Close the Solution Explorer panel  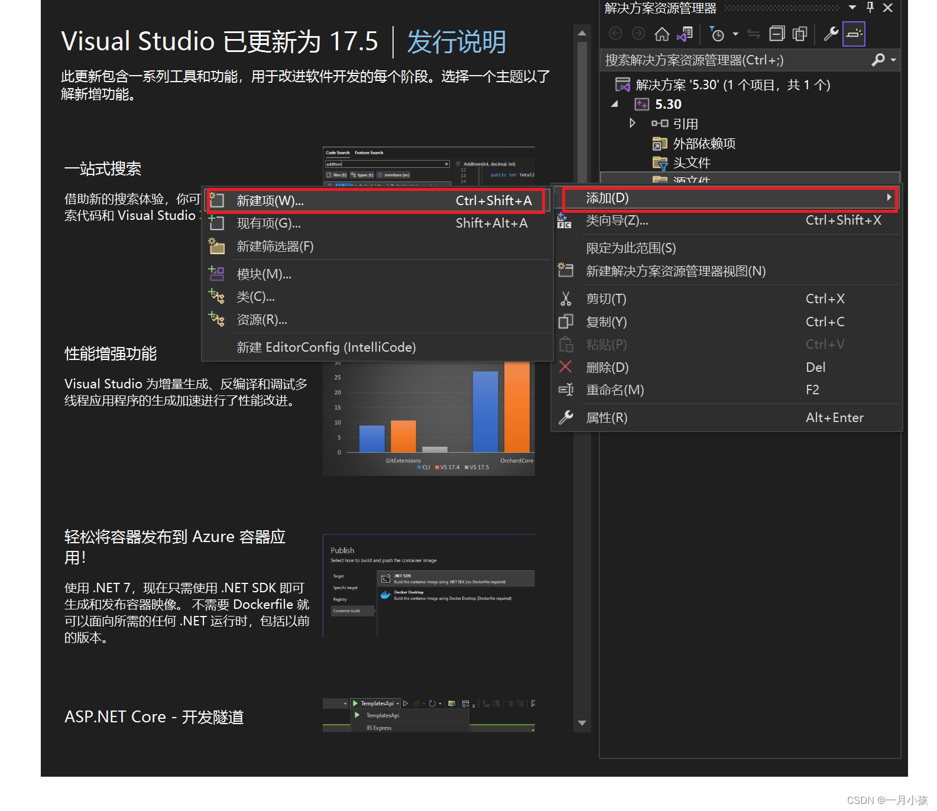point(888,8)
